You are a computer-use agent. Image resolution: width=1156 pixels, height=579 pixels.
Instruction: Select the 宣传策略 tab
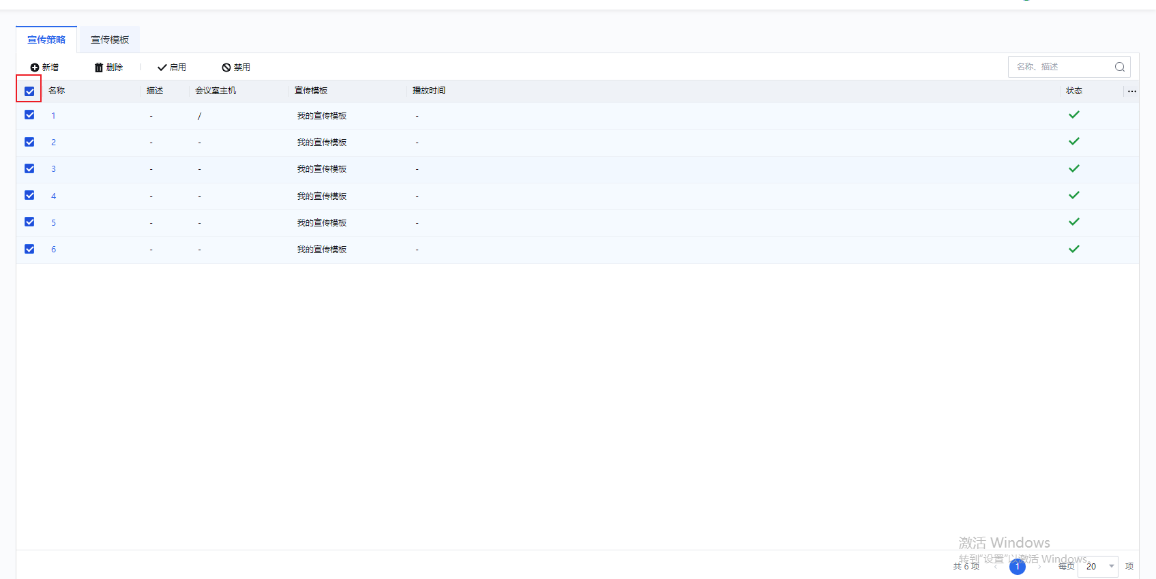[x=46, y=40]
